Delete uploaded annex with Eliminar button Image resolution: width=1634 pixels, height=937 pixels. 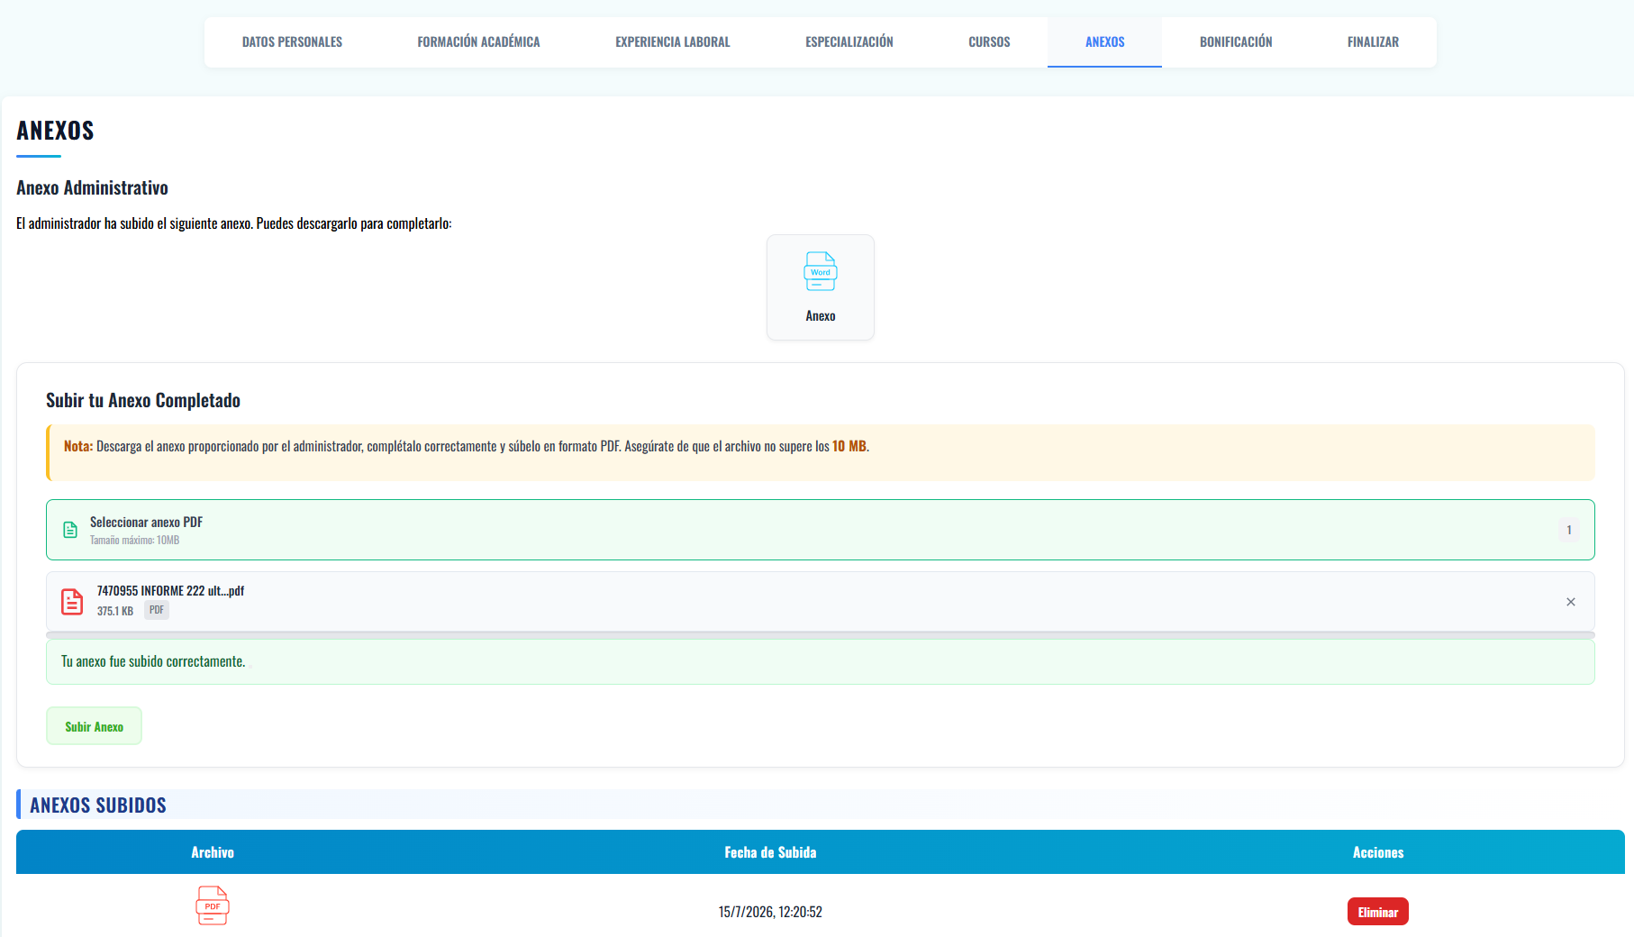1377,912
